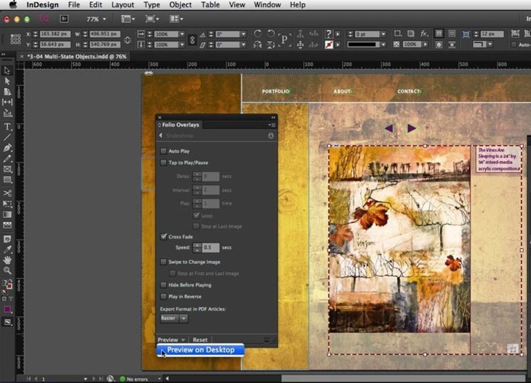Select the Type tool
This screenshot has height=383, width=531.
pos(7,127)
